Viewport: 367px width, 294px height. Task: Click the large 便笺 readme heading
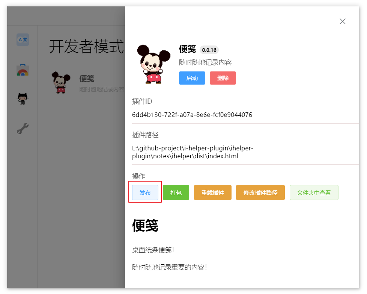(145, 226)
